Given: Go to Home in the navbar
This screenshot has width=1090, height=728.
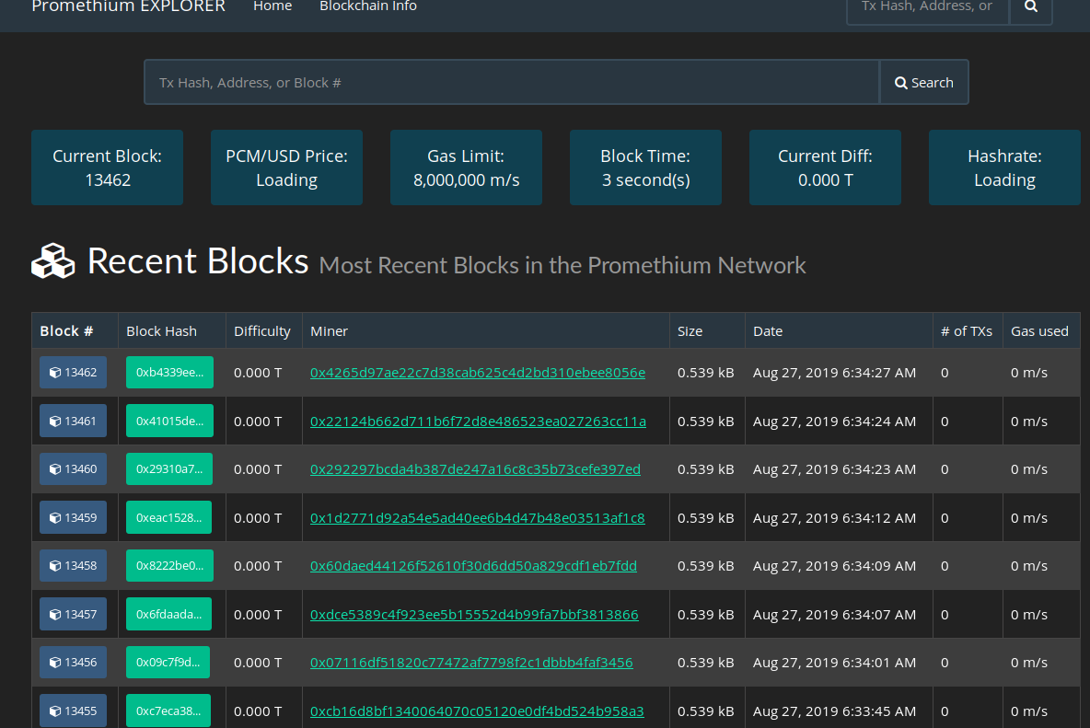Looking at the screenshot, I should 272,6.
